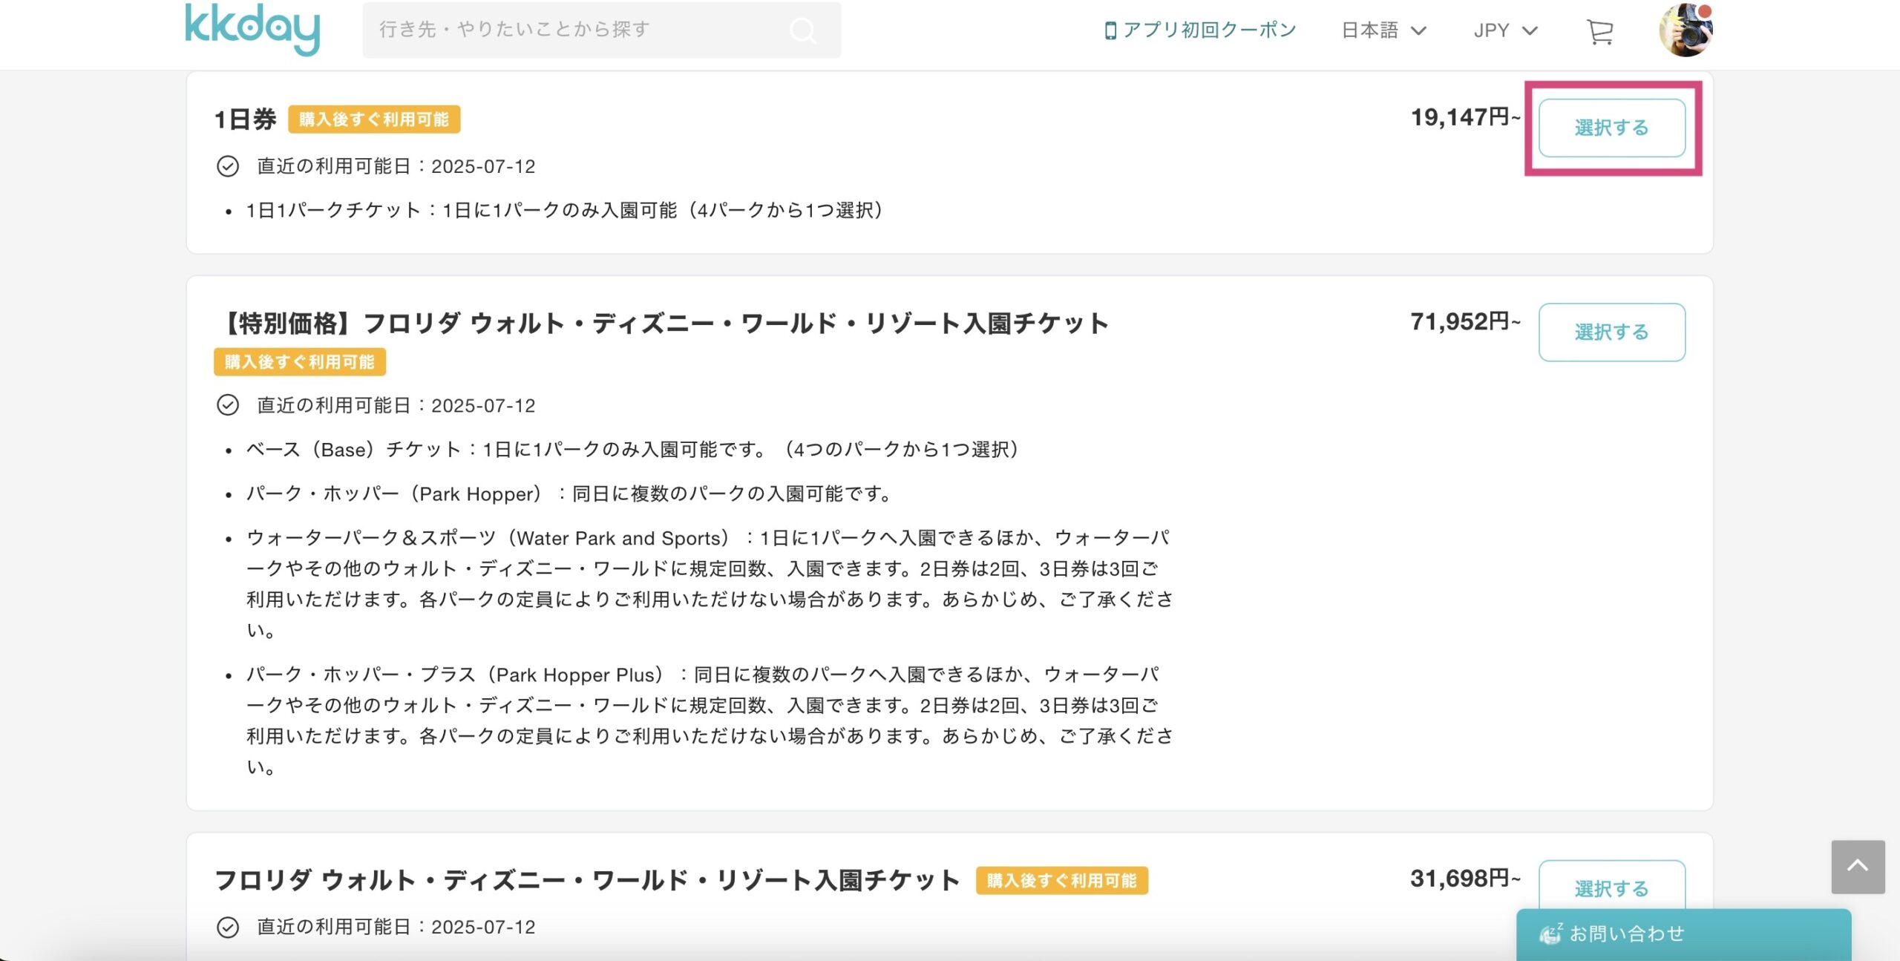Click the パーク・ホッパー（Park Hopper） bullet text

click(569, 494)
